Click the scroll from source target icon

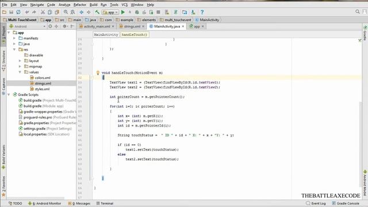coord(50,26)
